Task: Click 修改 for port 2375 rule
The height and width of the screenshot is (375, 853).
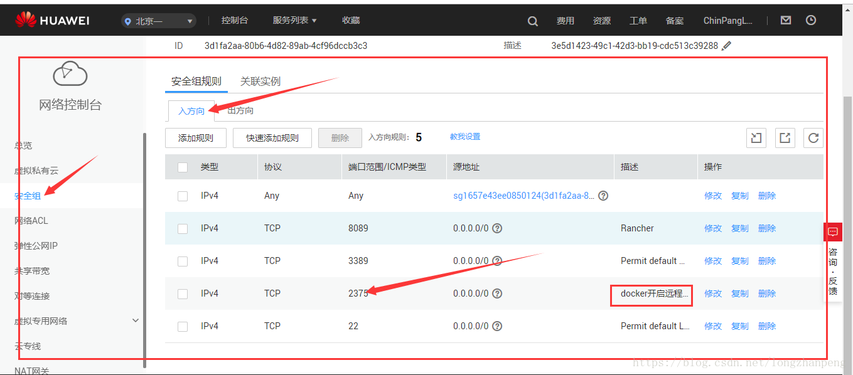Action: tap(713, 293)
